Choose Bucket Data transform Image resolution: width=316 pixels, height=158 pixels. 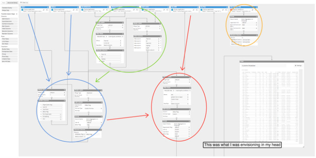click(x=9, y=49)
